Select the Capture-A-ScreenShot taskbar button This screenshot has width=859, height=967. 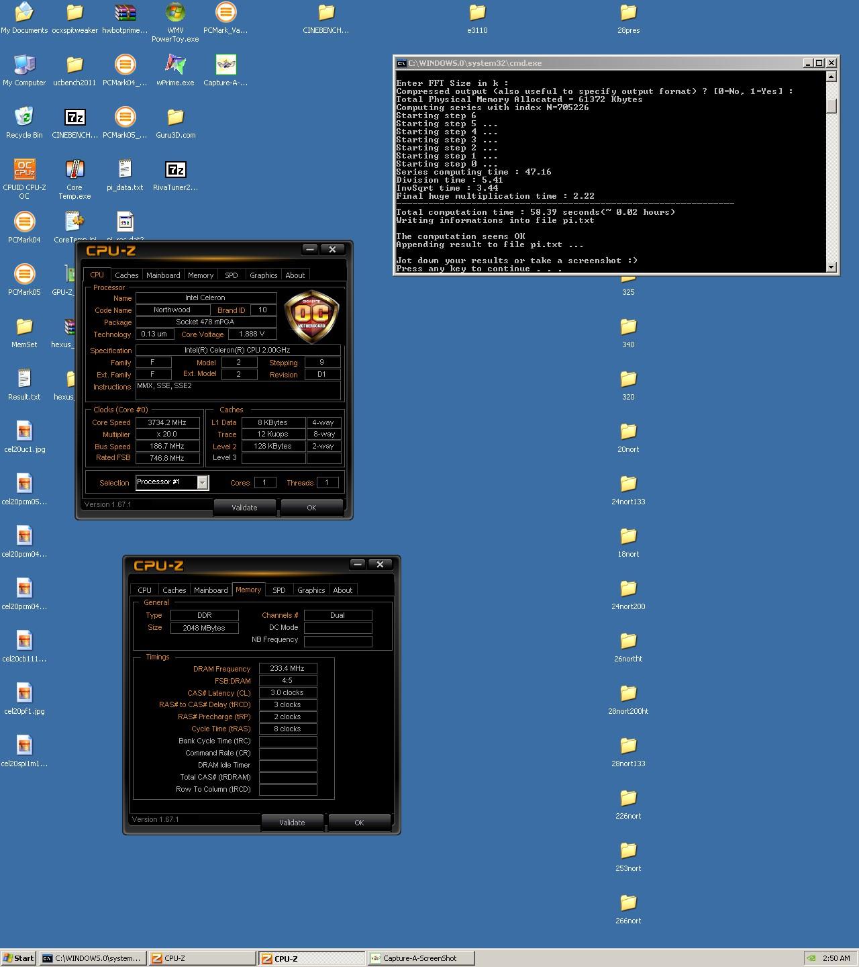point(421,958)
